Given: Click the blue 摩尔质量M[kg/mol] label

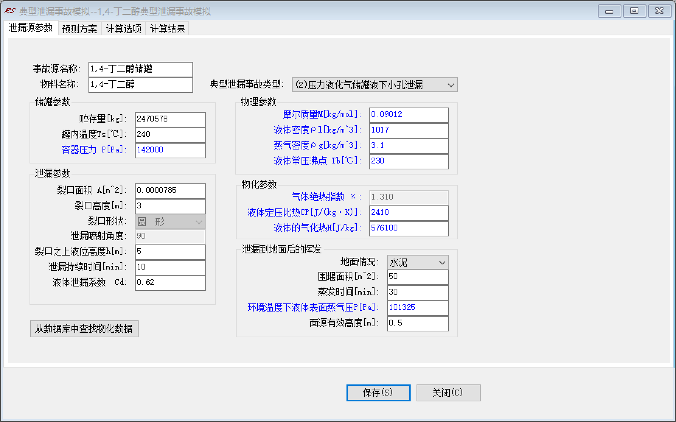Looking at the screenshot, I should pyautogui.click(x=322, y=114).
